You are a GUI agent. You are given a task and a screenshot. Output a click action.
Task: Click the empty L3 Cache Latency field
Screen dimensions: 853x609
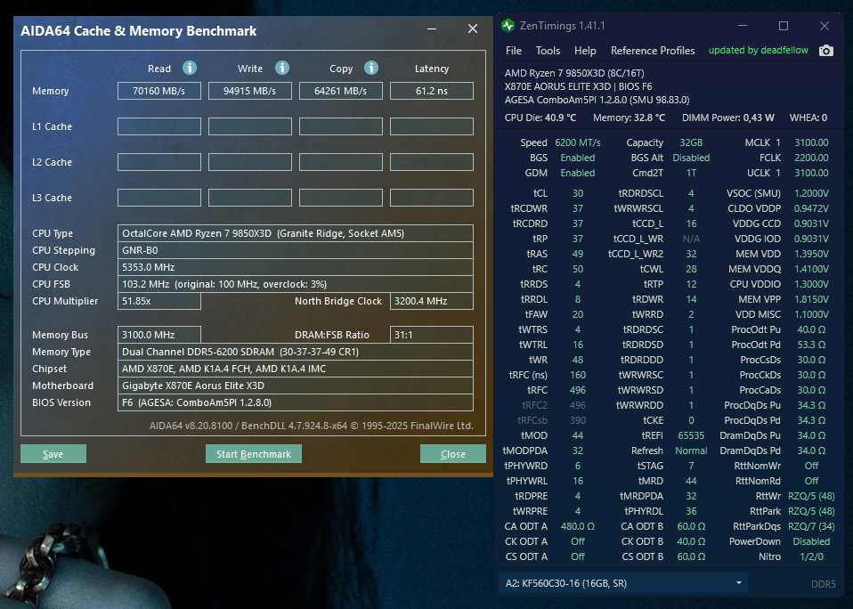(x=431, y=198)
